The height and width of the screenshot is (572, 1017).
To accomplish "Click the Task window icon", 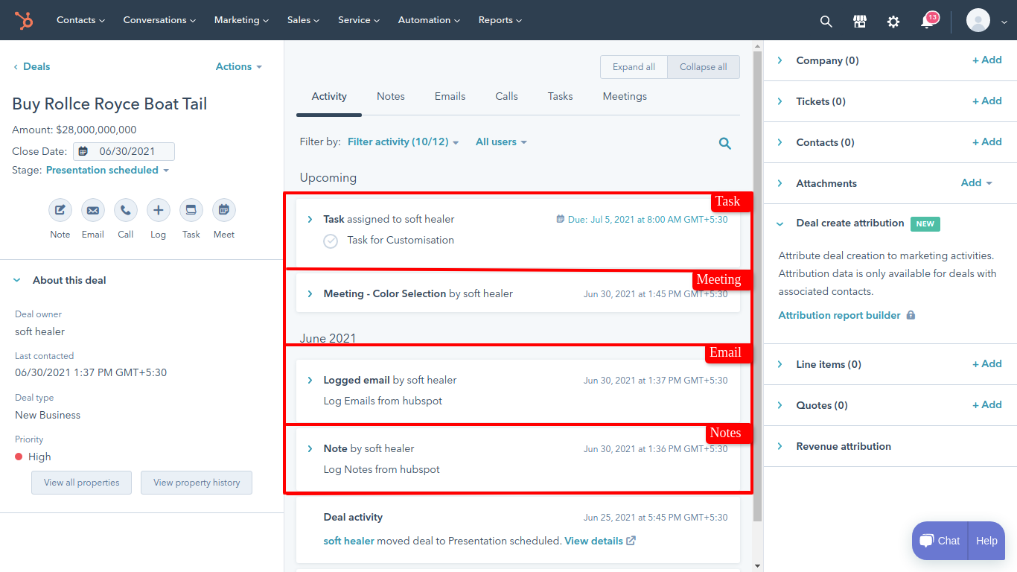I will 191,211.
